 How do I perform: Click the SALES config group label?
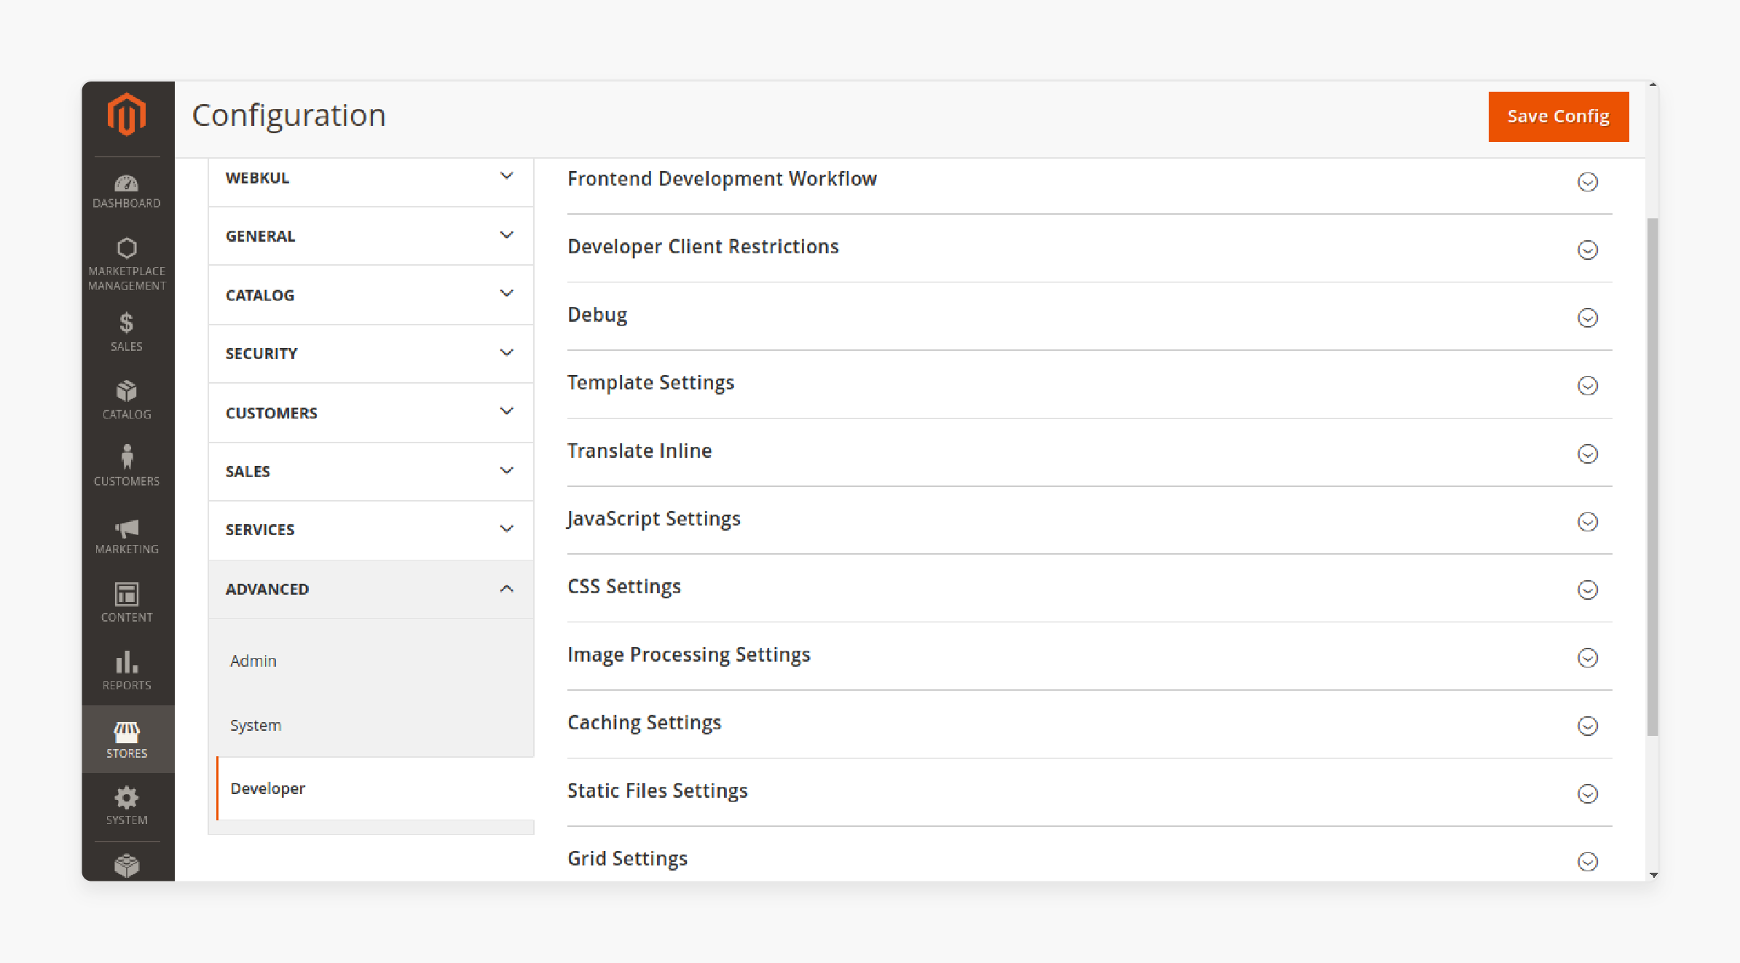tap(248, 472)
